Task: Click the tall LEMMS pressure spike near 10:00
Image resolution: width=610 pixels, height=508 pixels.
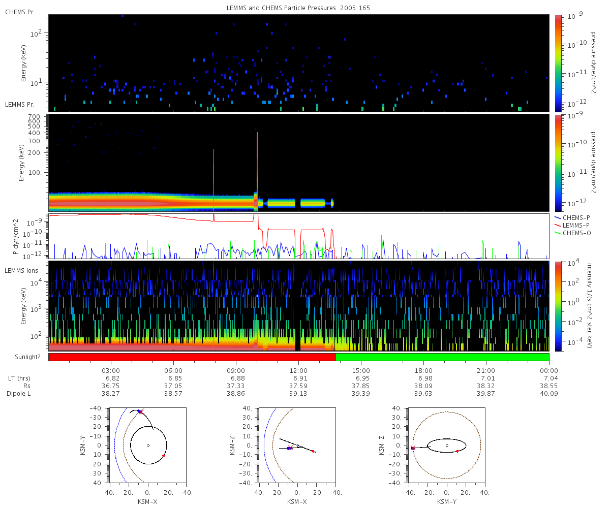Action: pos(258,168)
